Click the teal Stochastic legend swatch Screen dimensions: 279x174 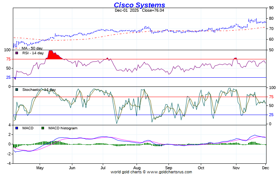(17, 90)
